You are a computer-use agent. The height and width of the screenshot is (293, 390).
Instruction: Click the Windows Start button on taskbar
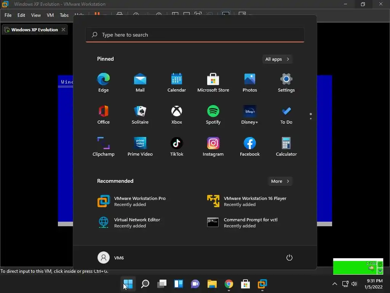coord(128,284)
